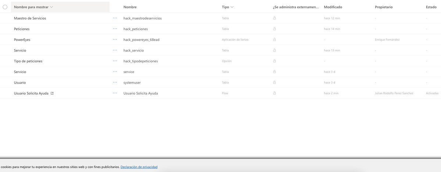Screen dimensions: 441x172
Task: Click lock icon in systemuser row
Action: [274, 83]
